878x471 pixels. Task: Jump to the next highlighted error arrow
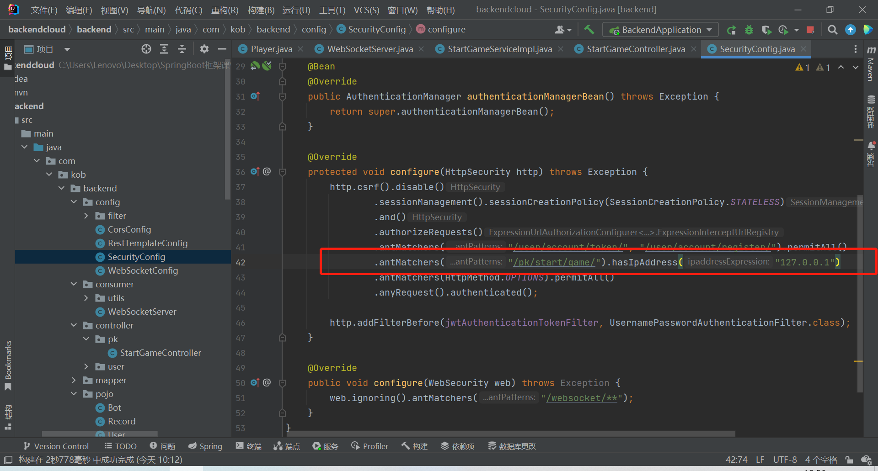856,67
